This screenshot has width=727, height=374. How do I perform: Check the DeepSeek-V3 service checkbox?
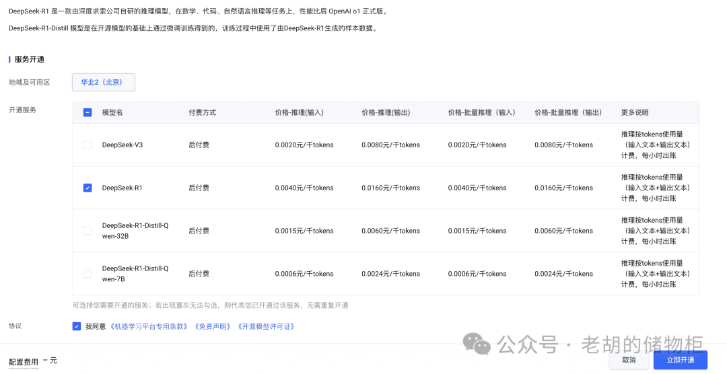point(87,145)
